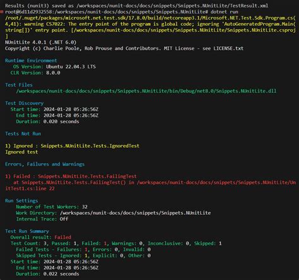
Task: Click the 'Snippets.NUnitLite.Tests.FailingTest' failed line
Action: point(71,176)
